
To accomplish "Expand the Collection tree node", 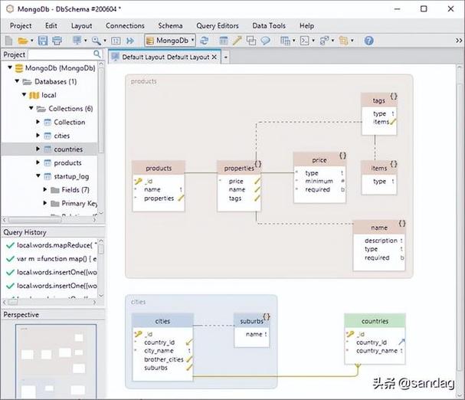I will click(38, 122).
